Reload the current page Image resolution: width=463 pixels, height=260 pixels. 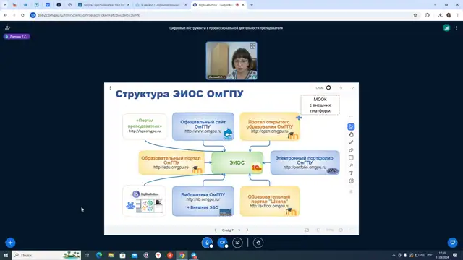22,15
